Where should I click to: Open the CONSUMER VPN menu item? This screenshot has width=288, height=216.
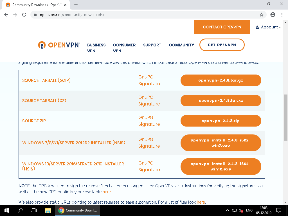(x=124, y=48)
